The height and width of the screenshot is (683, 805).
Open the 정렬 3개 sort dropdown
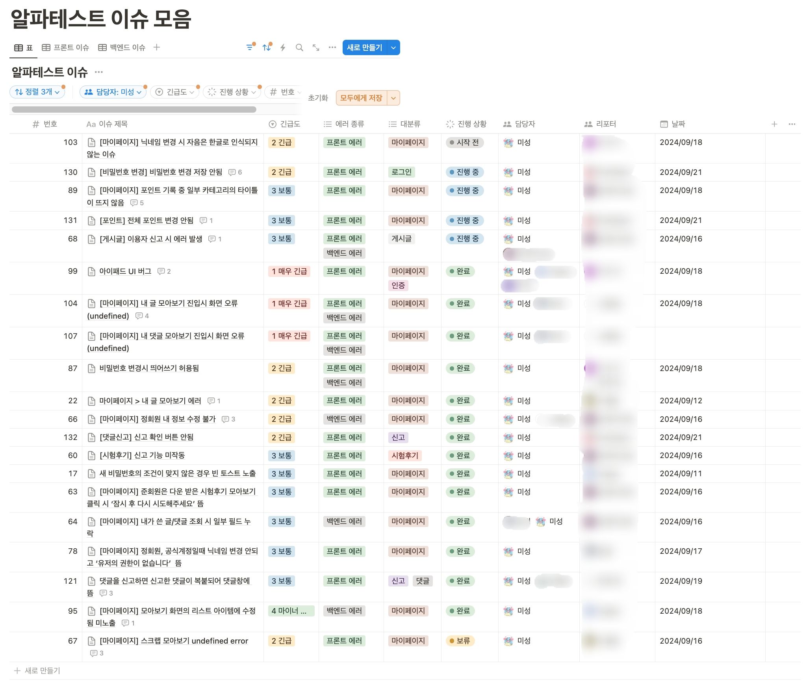pos(37,92)
